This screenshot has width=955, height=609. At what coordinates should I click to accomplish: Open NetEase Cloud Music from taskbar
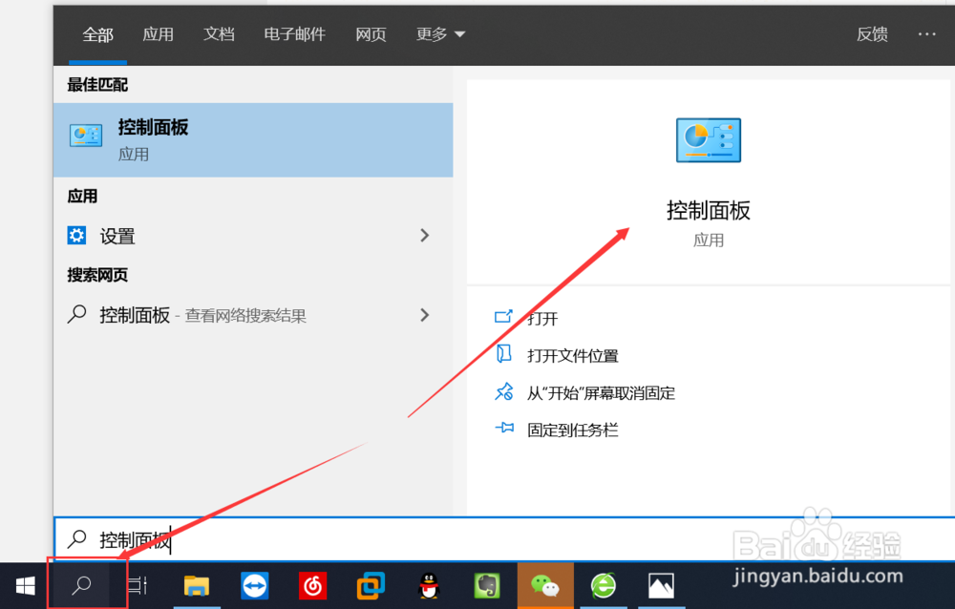point(312,585)
